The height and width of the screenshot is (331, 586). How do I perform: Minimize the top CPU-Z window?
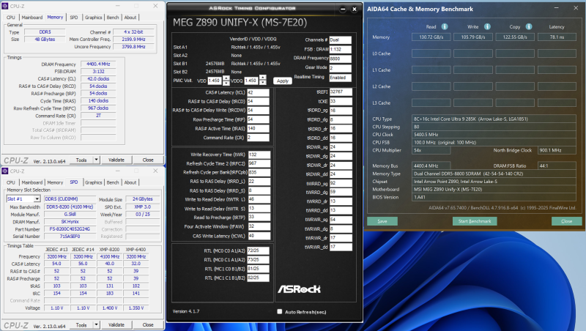[x=118, y=6]
